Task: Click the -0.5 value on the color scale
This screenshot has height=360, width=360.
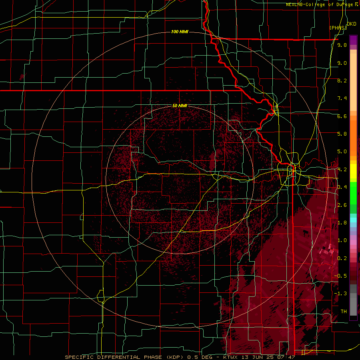Action: 340,276
